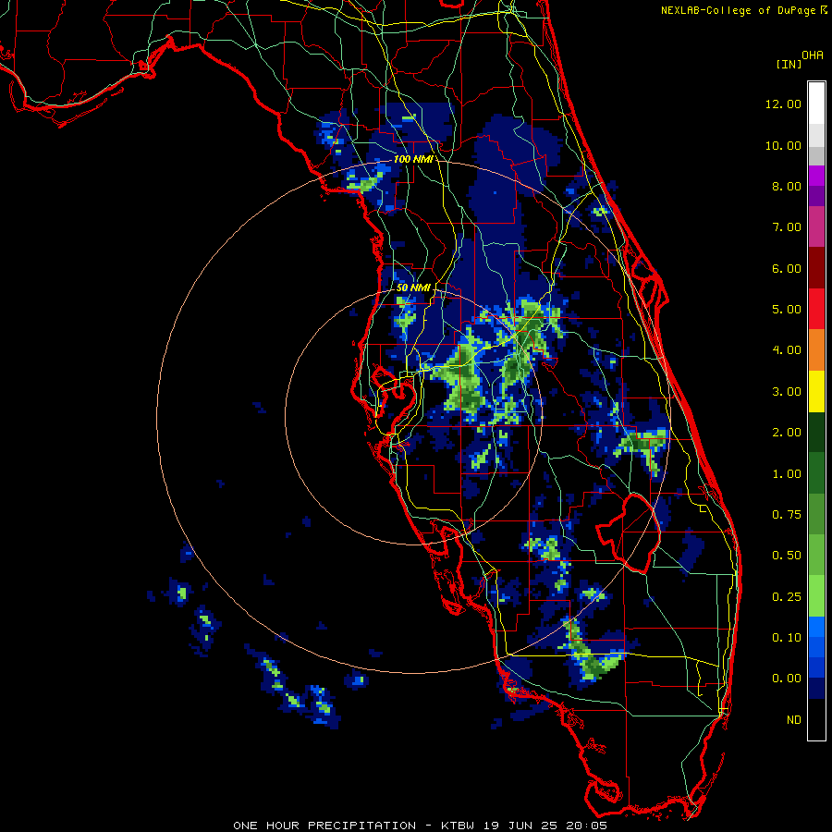Select the 1.00 legend value
The image size is (832, 832).
[787, 474]
